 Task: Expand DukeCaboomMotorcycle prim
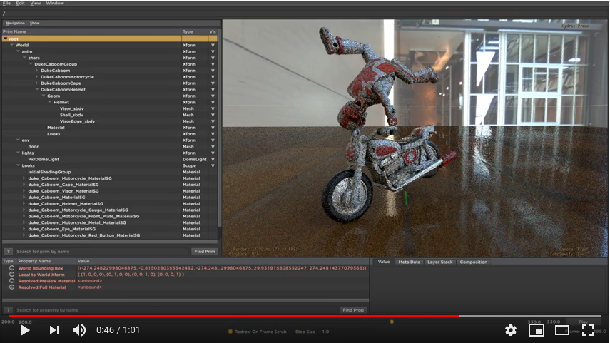(37, 76)
